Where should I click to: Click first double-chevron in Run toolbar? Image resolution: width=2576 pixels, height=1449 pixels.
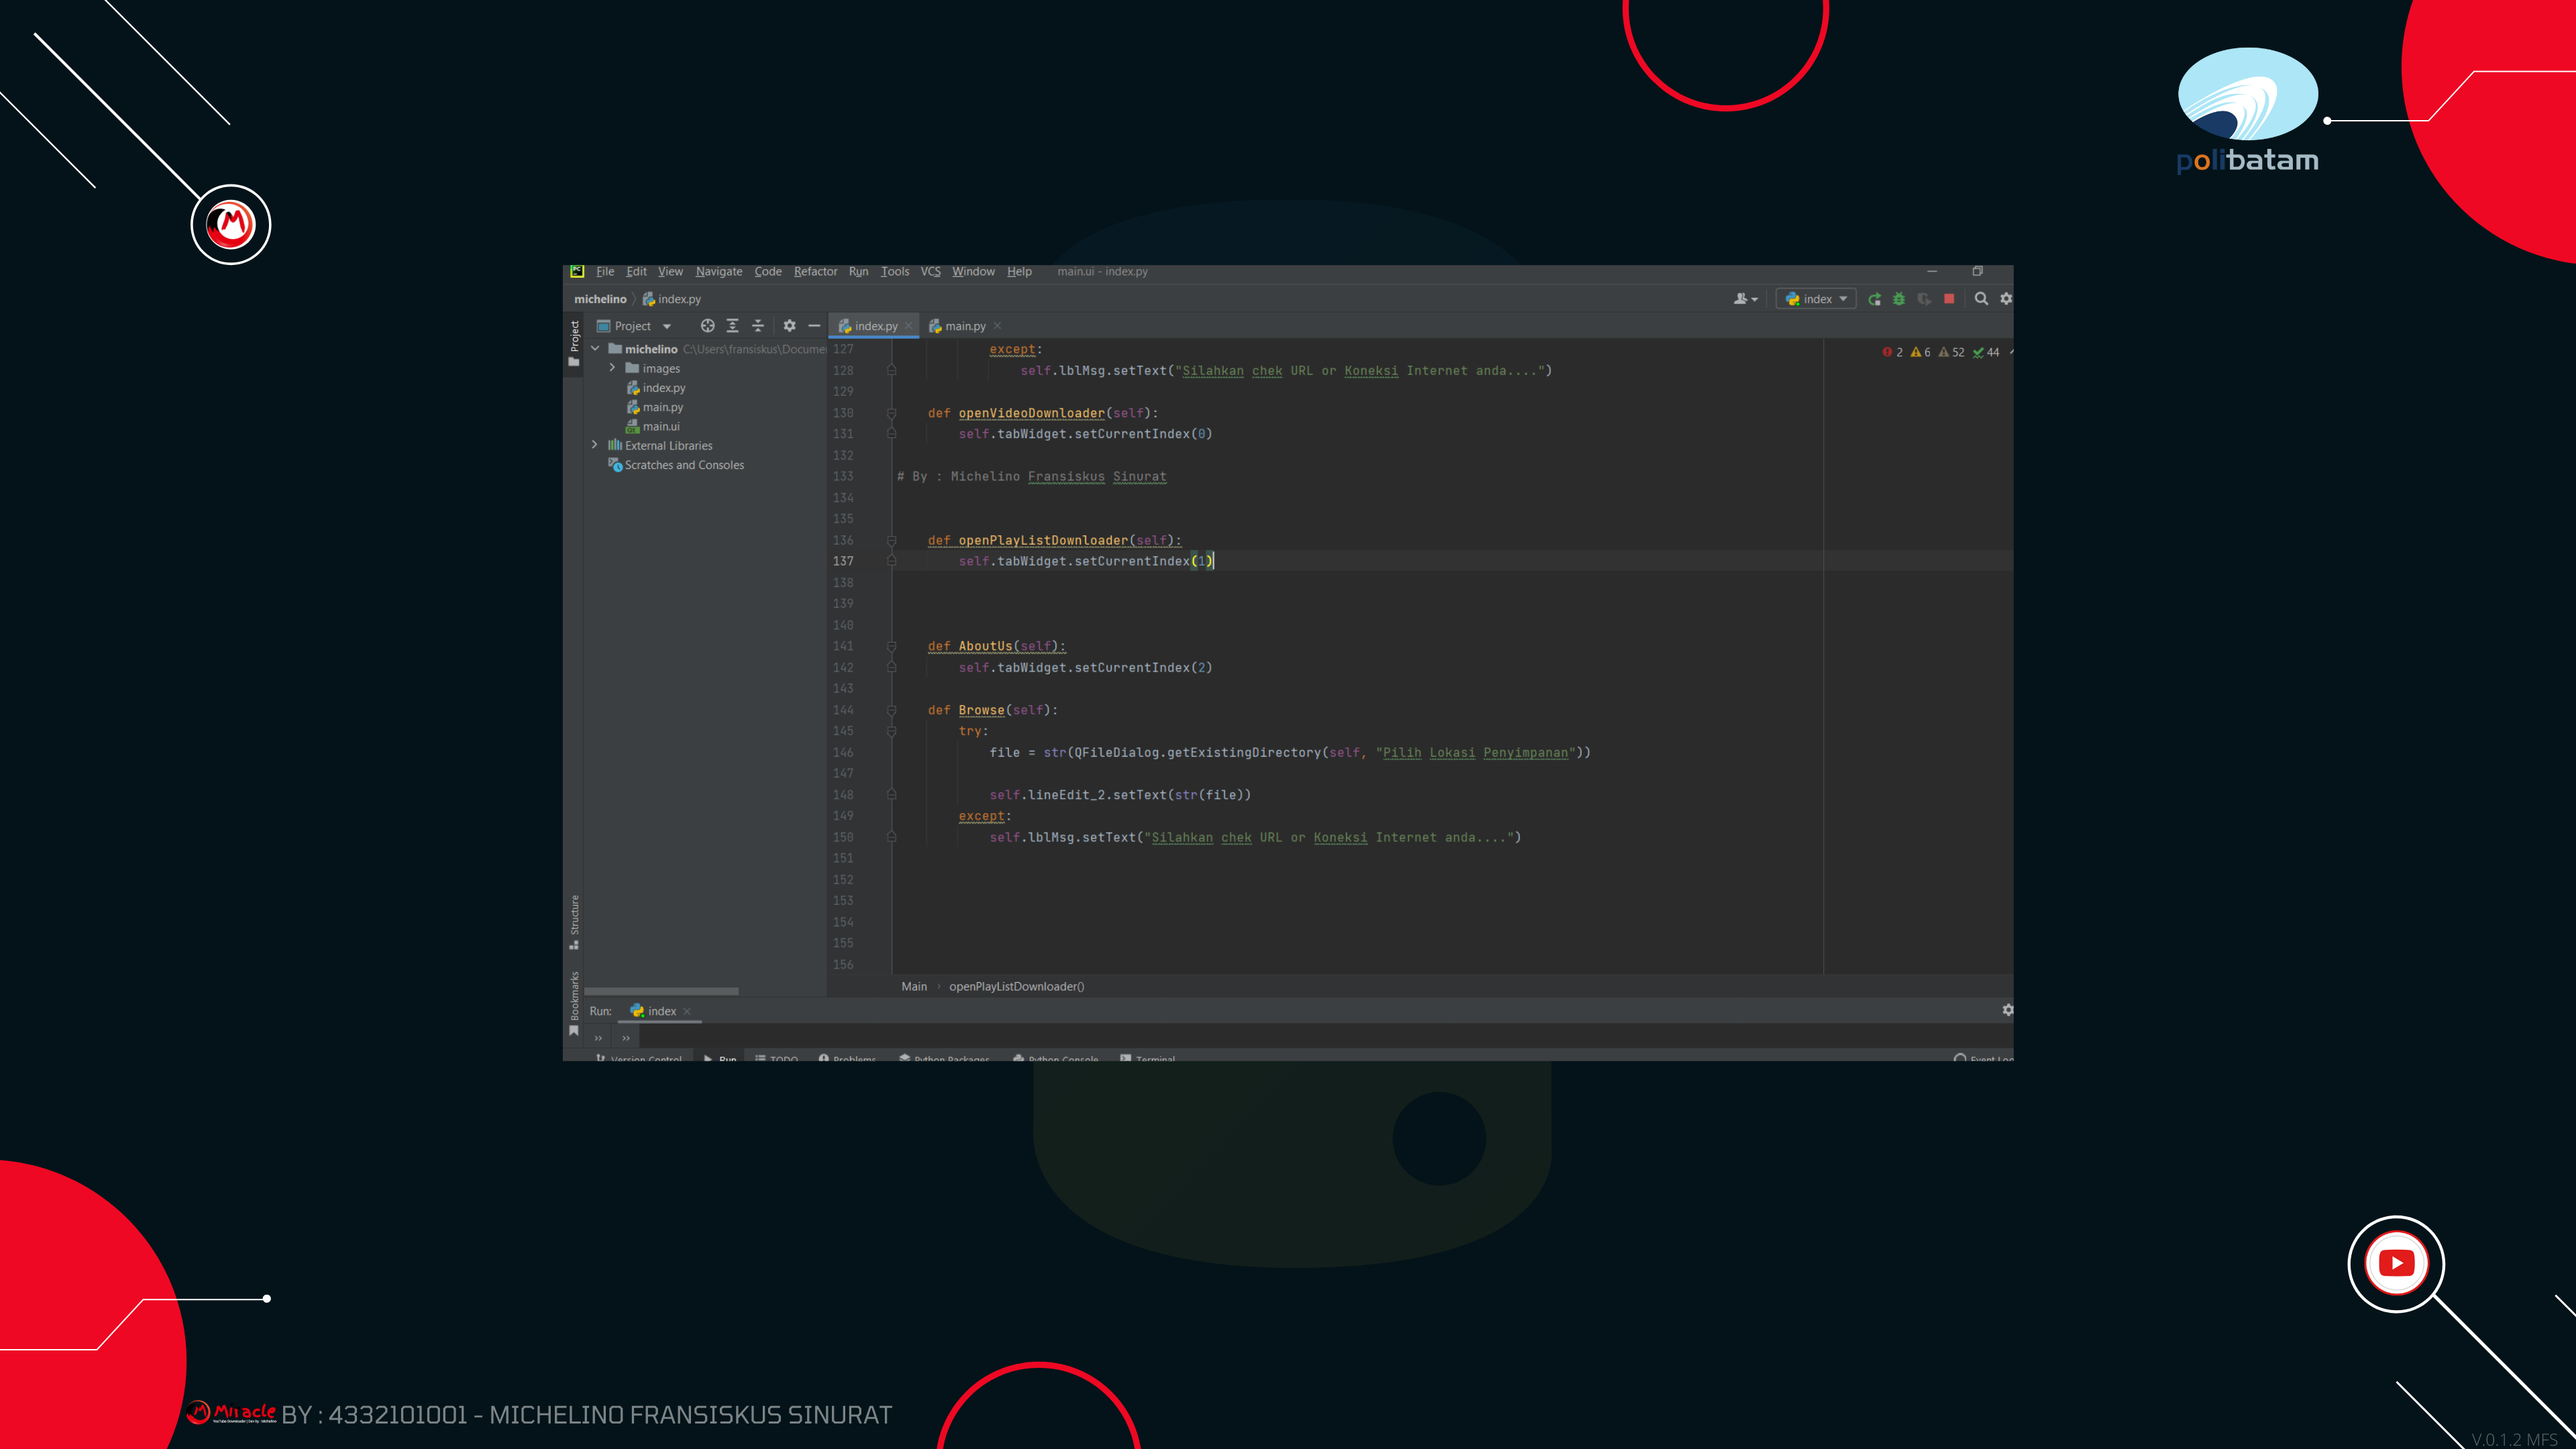598,1038
